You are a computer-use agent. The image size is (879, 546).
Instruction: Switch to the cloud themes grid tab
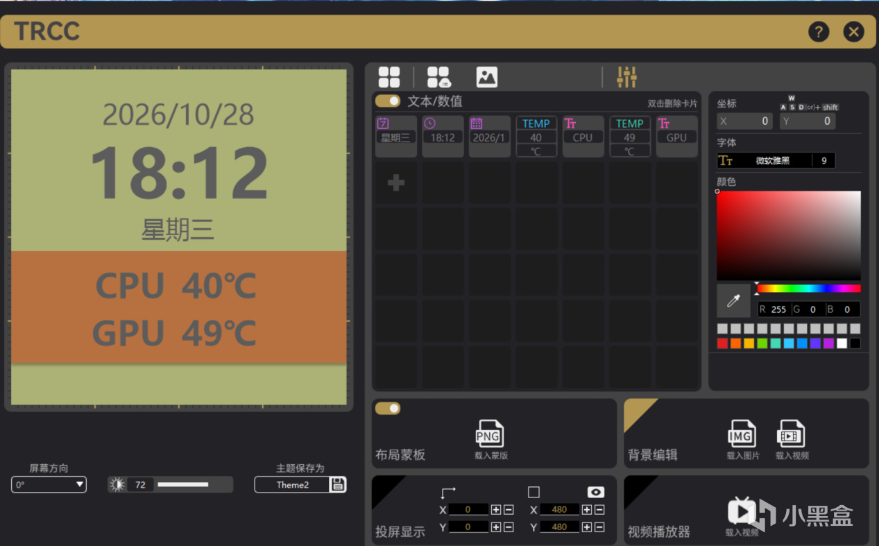click(438, 77)
